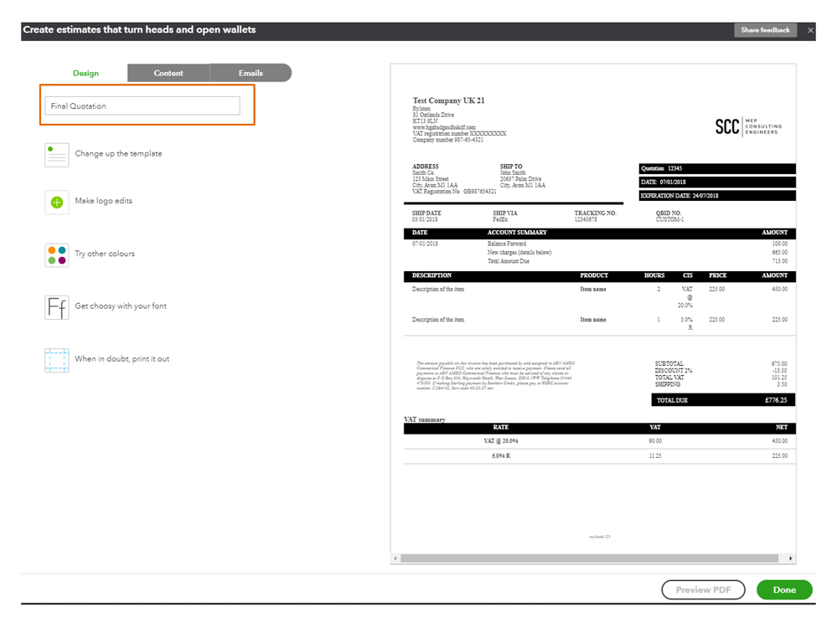
Task: Click the SHIP TO address block heading
Action: (x=511, y=167)
